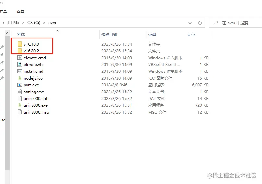
Task: Click the search magnifier icon
Action: pos(216,23)
